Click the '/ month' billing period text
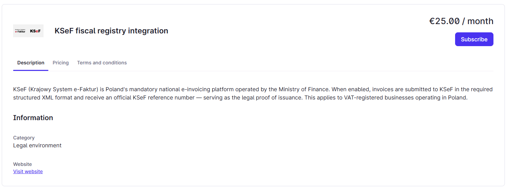Image resolution: width=509 pixels, height=190 pixels. 478,21
